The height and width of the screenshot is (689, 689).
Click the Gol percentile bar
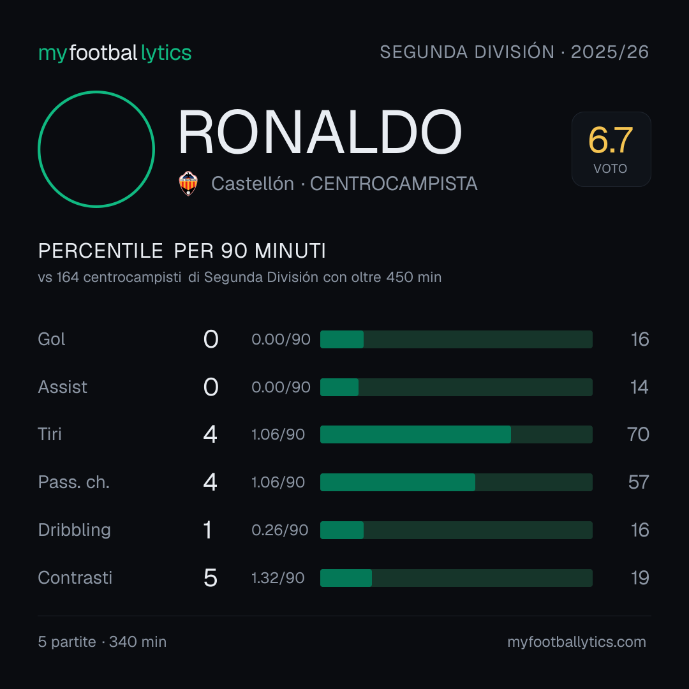[x=456, y=339]
